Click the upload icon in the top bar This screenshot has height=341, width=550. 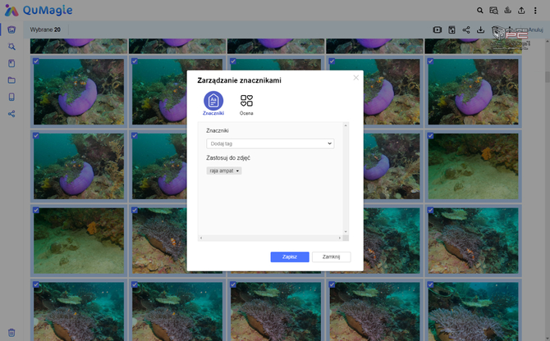tap(522, 11)
